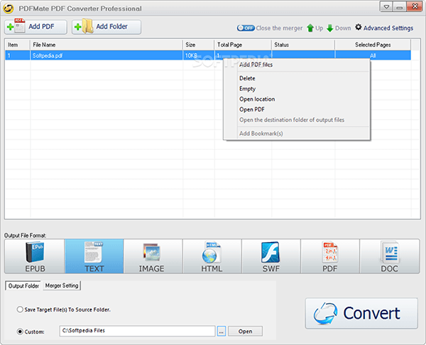Choose Add PDF files in context menu
This screenshot has height=345, width=426.
tap(296, 65)
